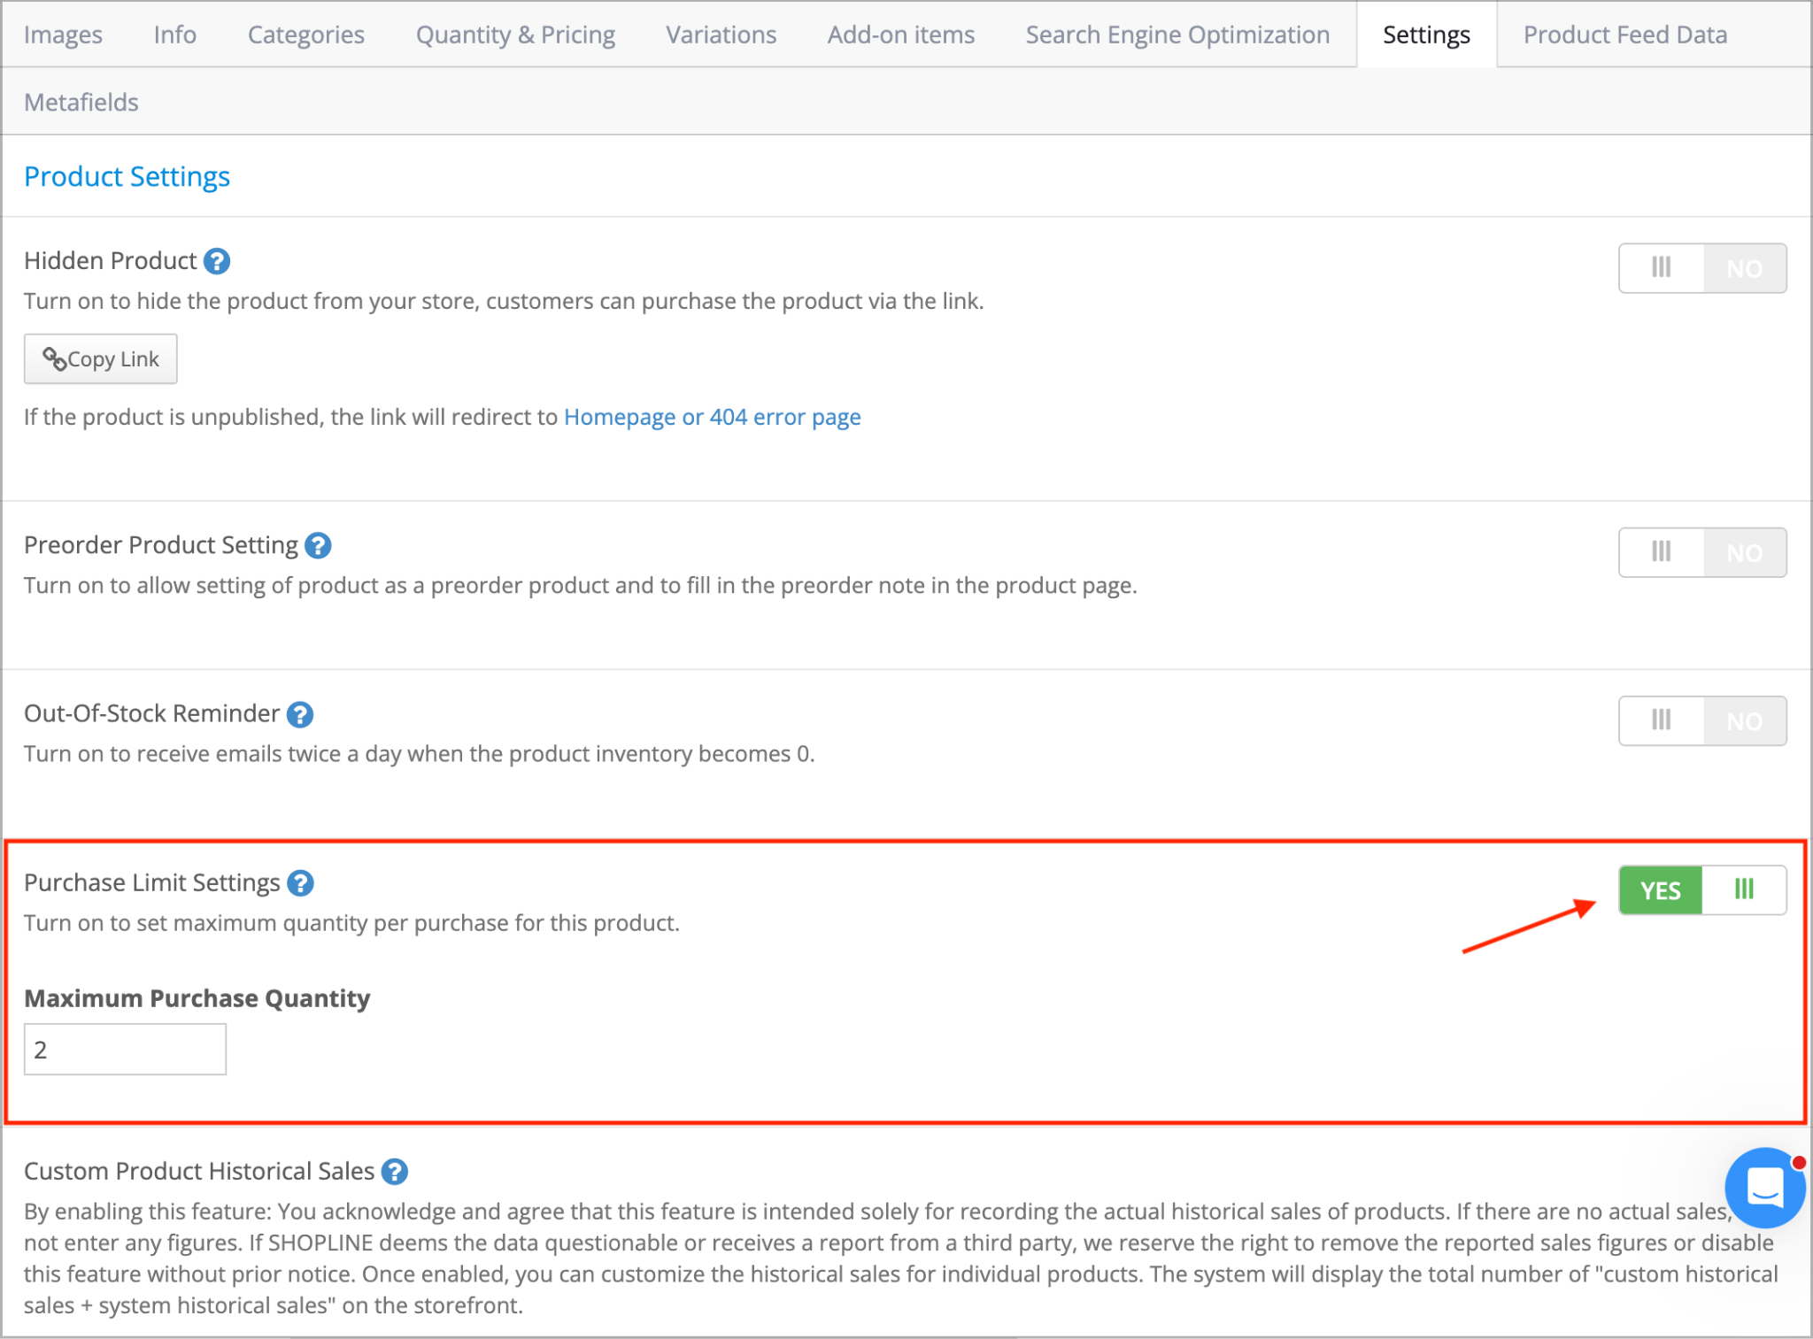Switch to the Images tab
Image resolution: width=1813 pixels, height=1339 pixels.
[x=63, y=35]
